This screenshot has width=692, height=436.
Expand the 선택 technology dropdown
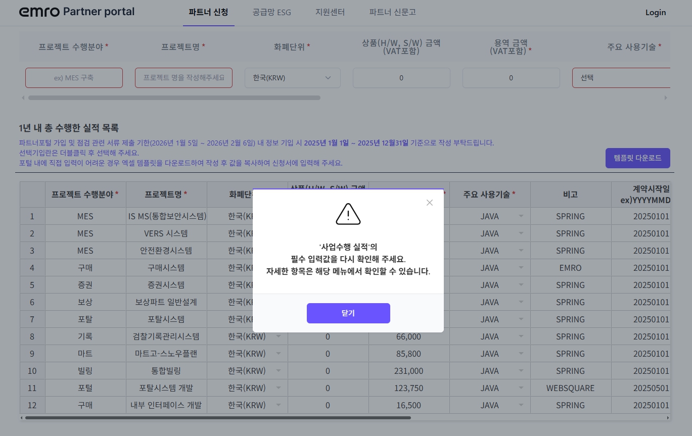tap(627, 78)
